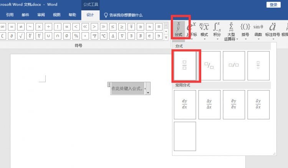Insert the minus-plus (∓) symbol
This screenshot has height=168, width=288.
coord(131,27)
